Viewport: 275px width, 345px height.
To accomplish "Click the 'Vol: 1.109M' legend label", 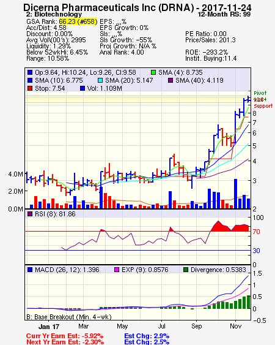I will pyautogui.click(x=105, y=88).
